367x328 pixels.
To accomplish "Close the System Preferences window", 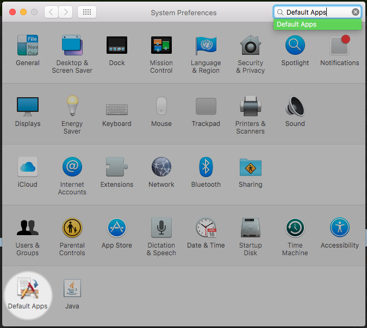I will (13, 12).
